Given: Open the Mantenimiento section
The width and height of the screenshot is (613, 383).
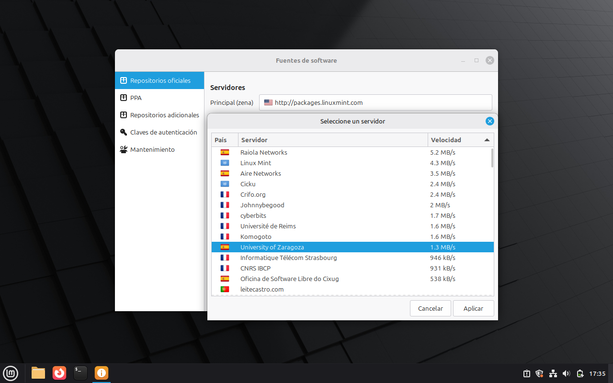Looking at the screenshot, I should tap(159, 149).
